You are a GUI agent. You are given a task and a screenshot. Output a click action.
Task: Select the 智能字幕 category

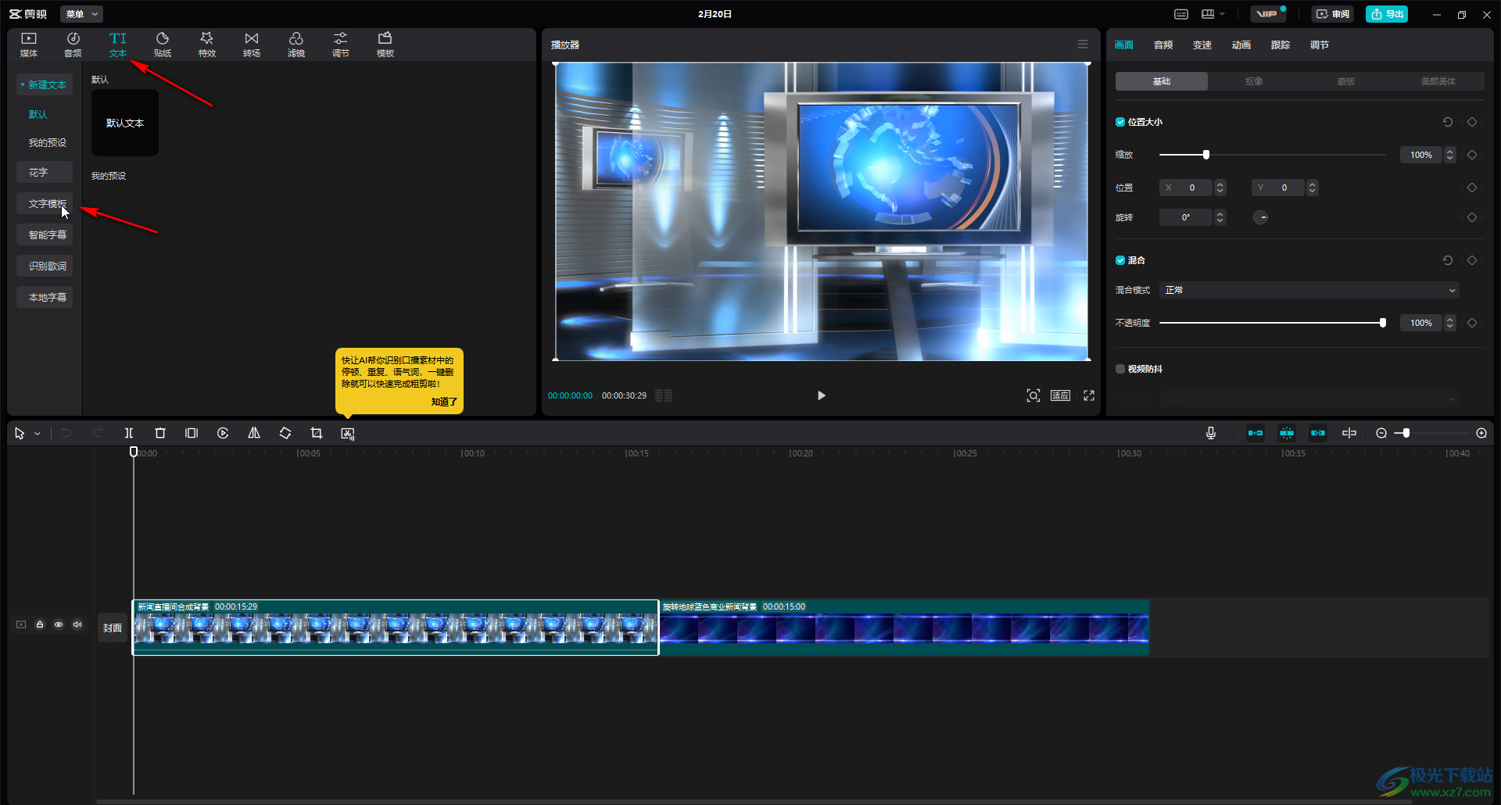tap(45, 234)
